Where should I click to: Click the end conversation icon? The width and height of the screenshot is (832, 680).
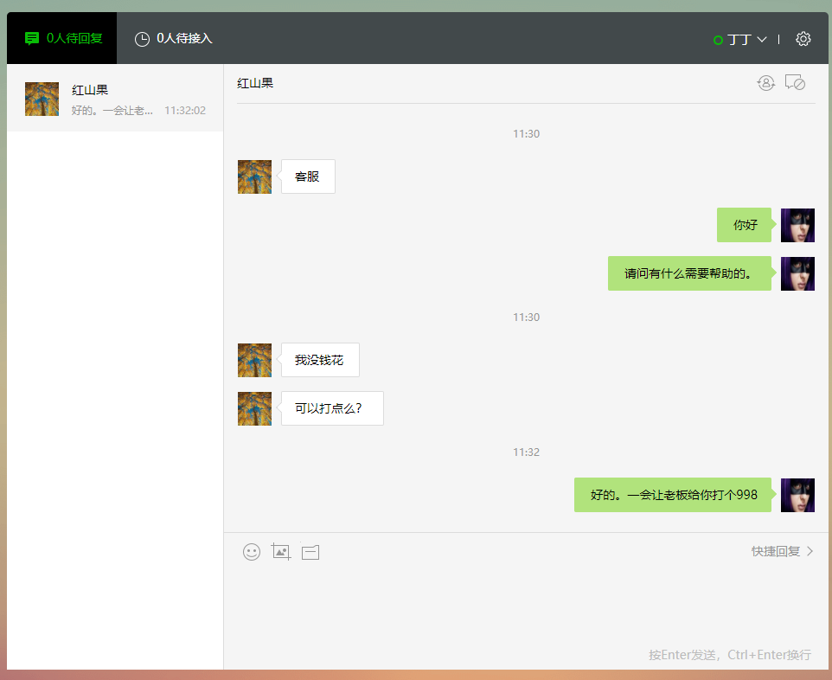tap(795, 82)
